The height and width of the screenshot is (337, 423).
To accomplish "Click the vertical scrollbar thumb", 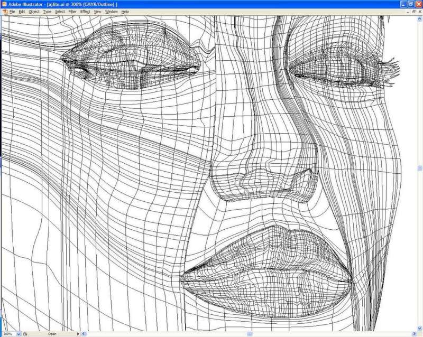I will coord(419,168).
